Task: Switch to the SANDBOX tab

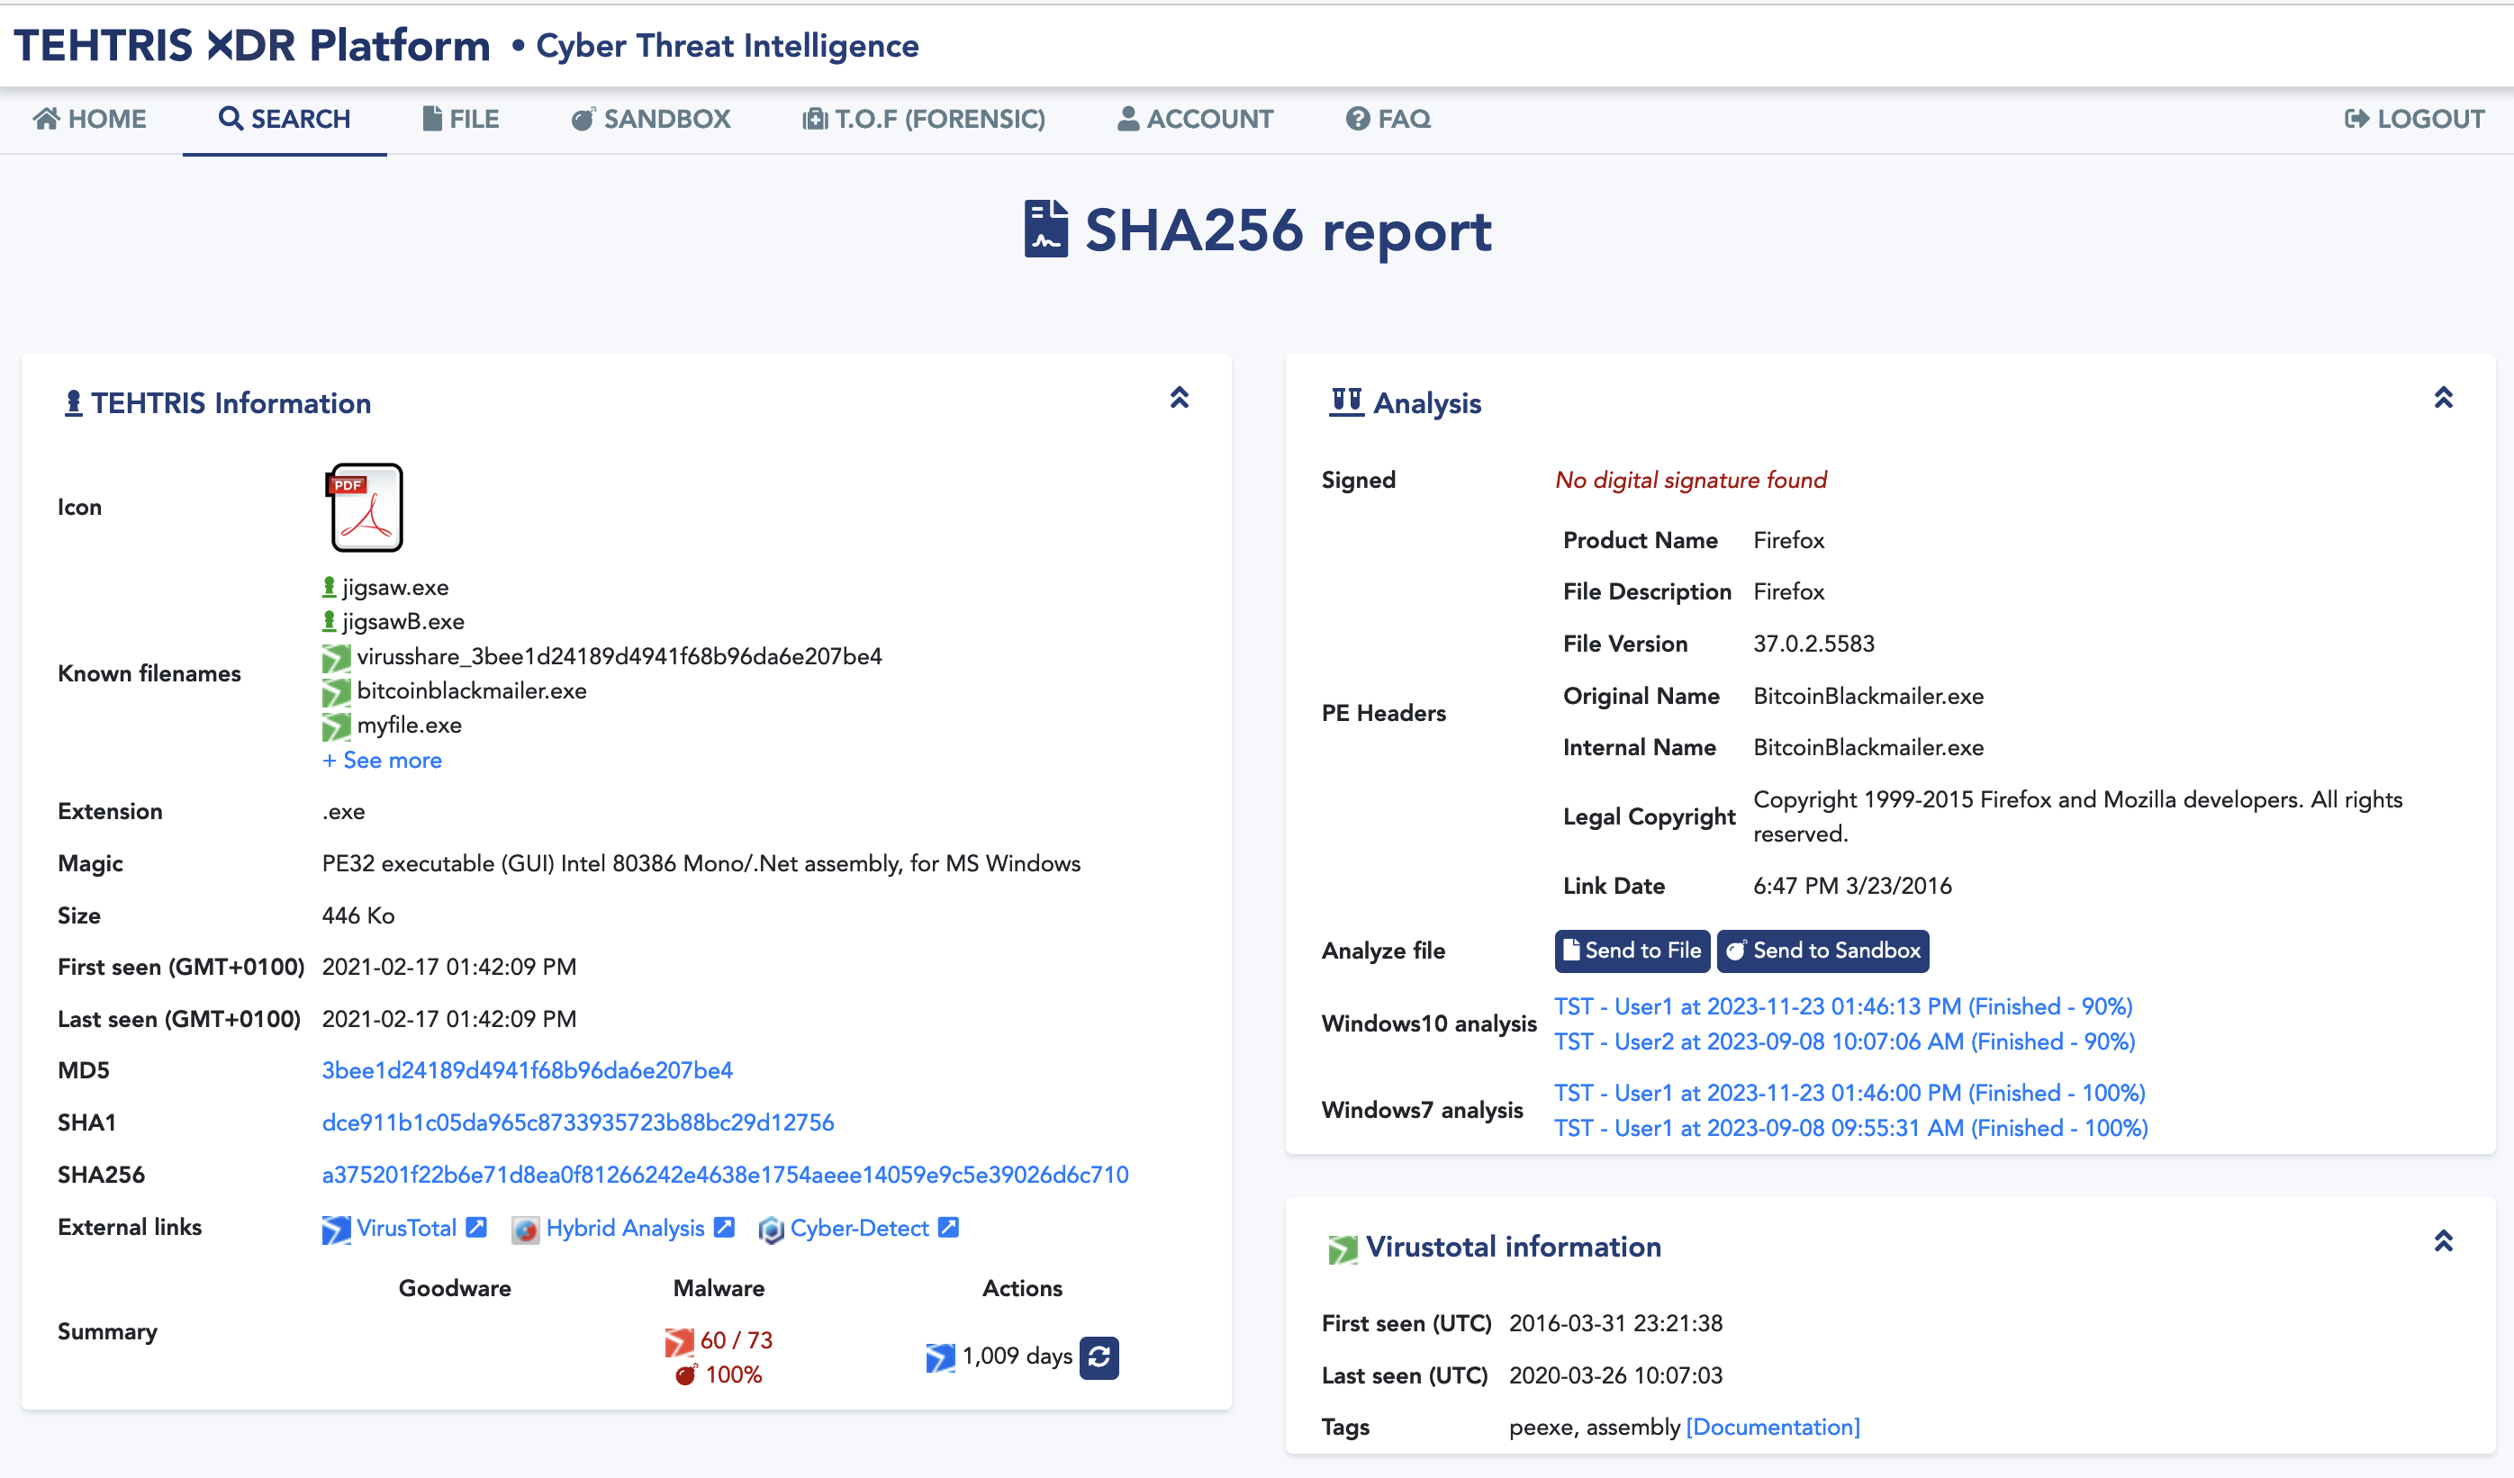Action: coord(650,119)
